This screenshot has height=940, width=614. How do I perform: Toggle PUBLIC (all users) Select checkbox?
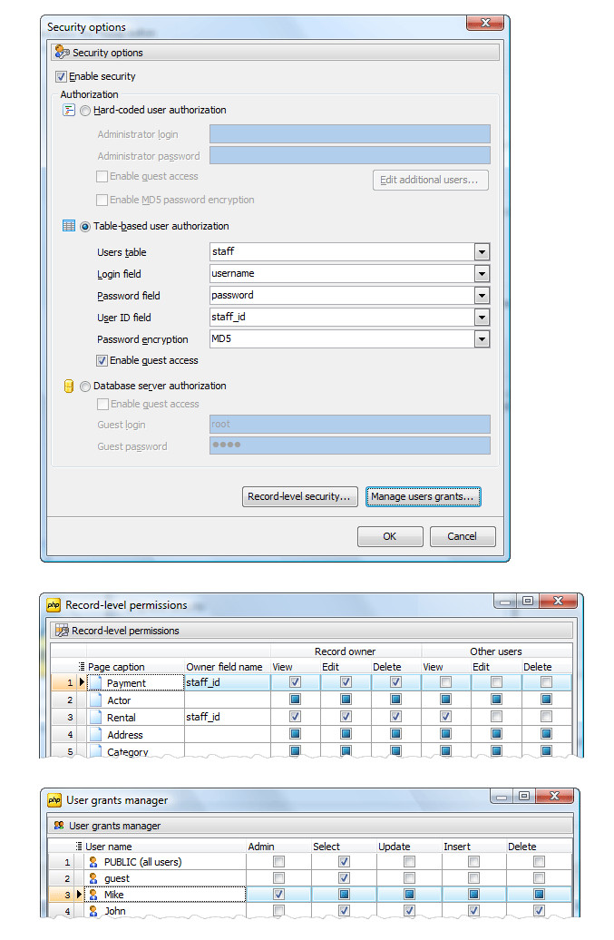click(x=344, y=861)
